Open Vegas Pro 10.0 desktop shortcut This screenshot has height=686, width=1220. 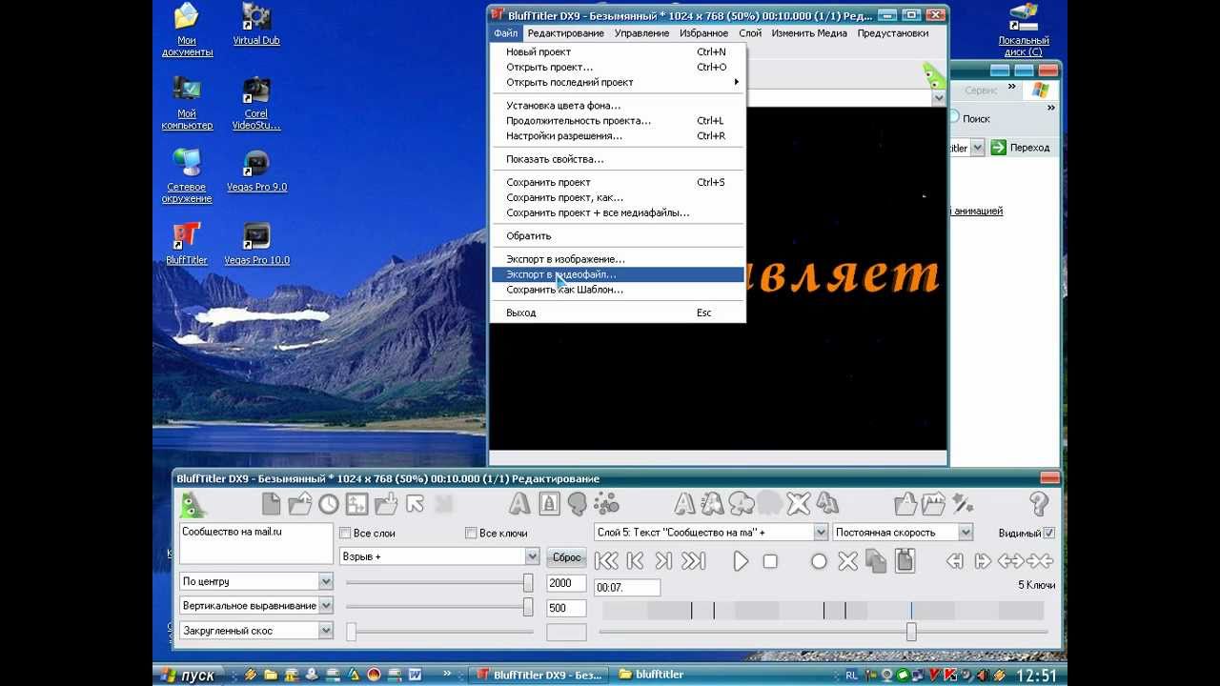(256, 244)
